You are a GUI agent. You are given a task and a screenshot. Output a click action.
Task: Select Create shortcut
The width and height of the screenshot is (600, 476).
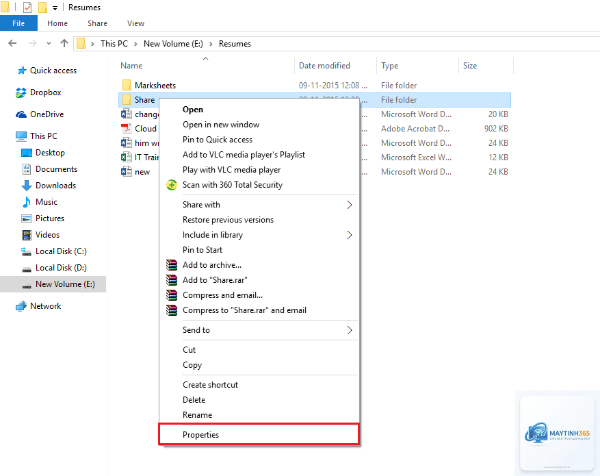259,385
